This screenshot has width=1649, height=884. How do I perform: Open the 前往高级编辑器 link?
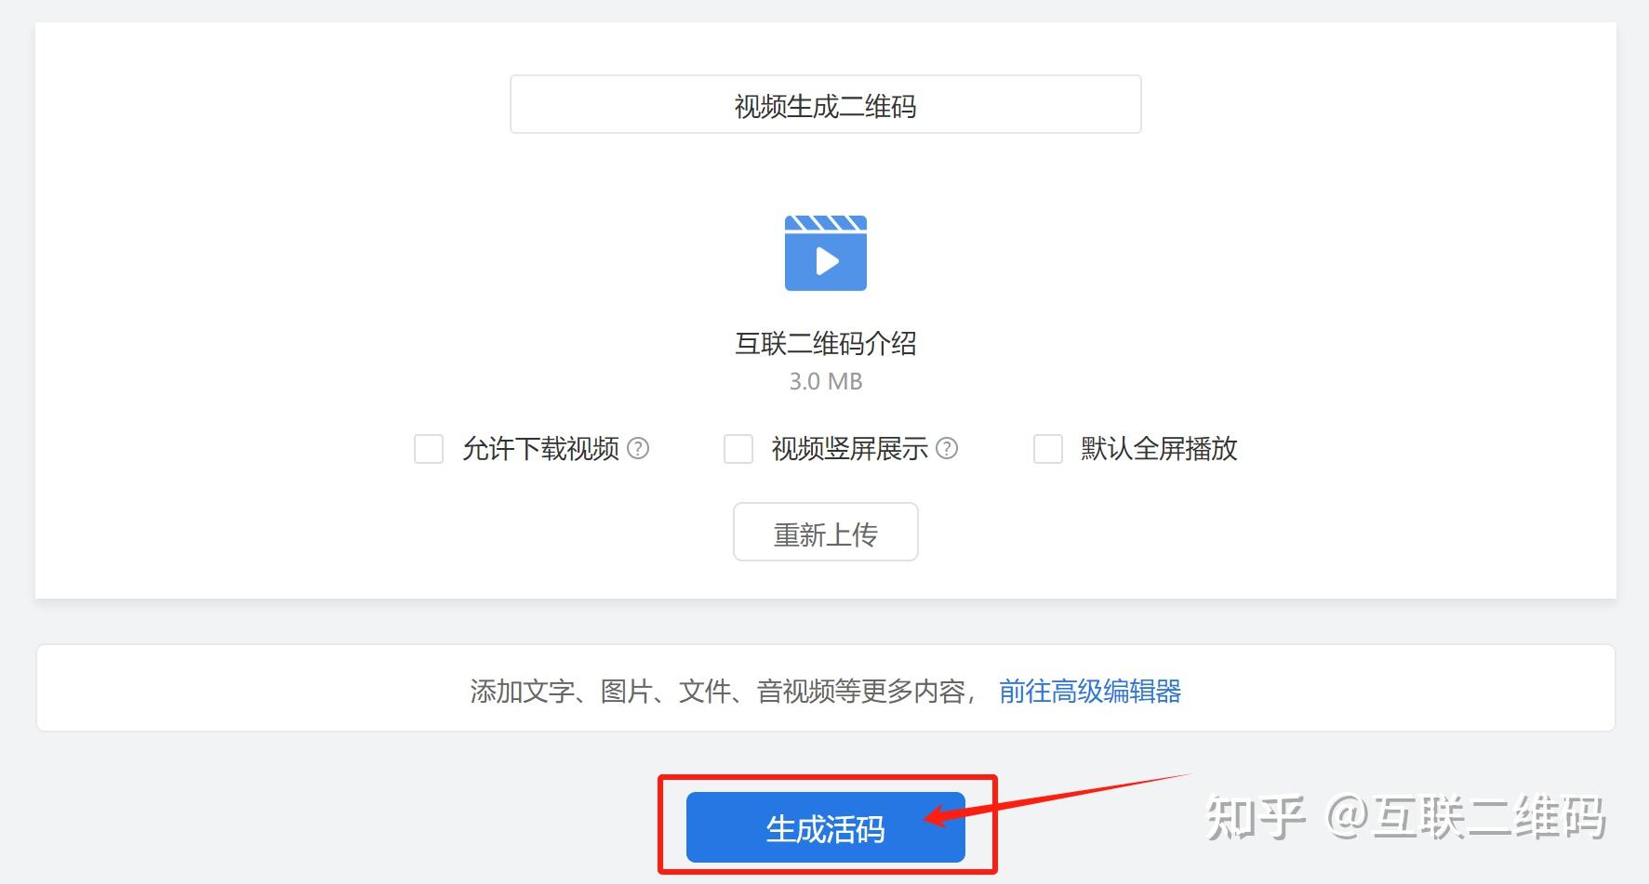click(x=1090, y=691)
